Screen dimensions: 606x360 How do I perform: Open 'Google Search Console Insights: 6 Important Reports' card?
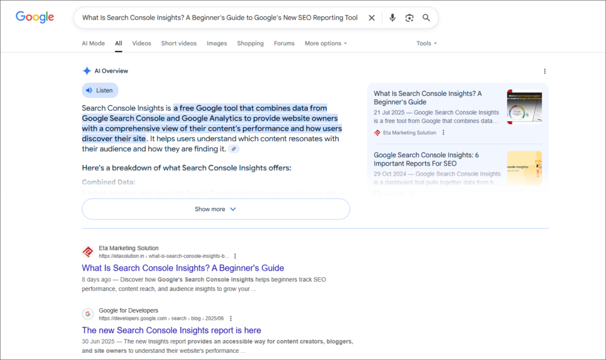426,159
